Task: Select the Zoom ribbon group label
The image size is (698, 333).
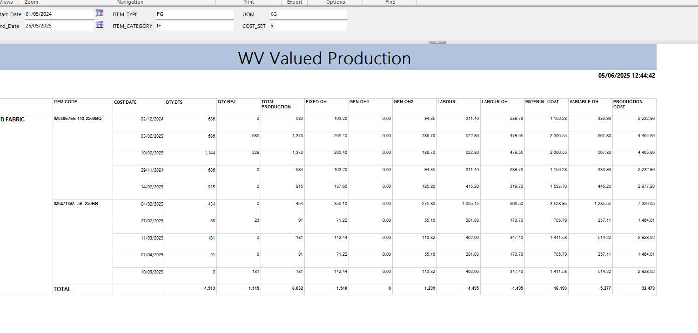Action: coord(31,2)
